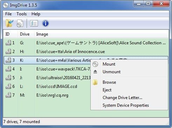Image resolution: width=172 pixels, height=128 pixels.
Task: Click the Drive column header
Action: 25,34
